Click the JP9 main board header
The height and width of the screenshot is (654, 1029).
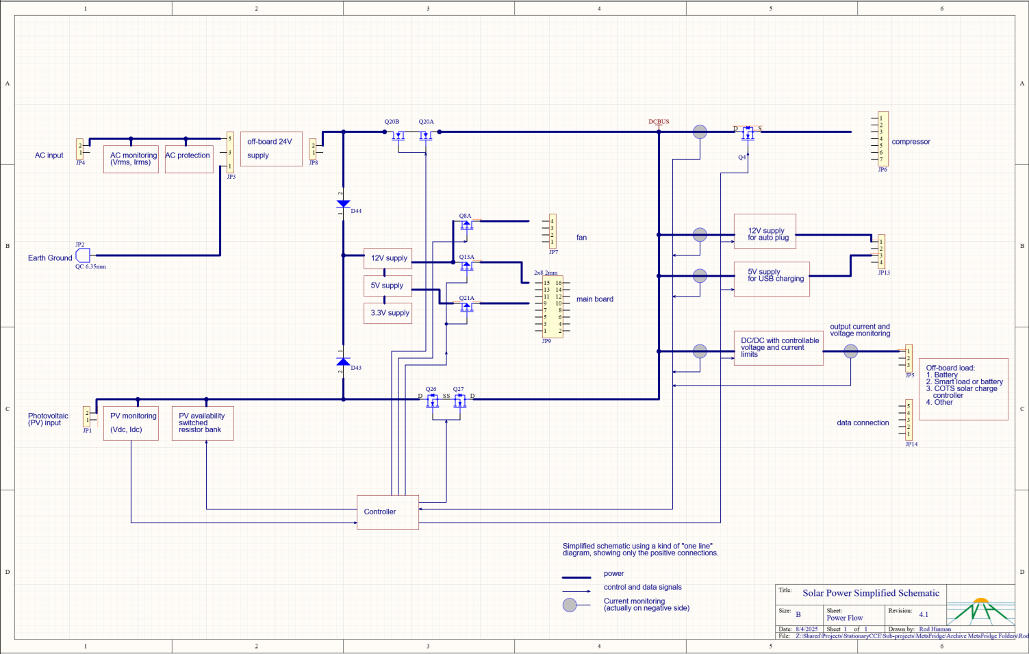tap(552, 307)
